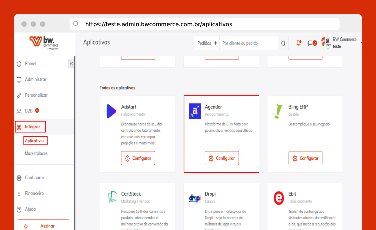This screenshot has height=230, width=376.
Task: Open the chat messages icon
Action: (310, 43)
